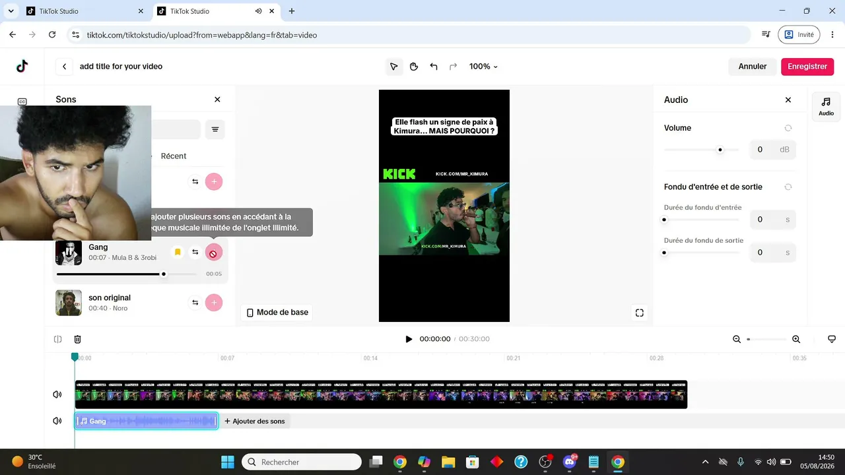Reset the fade in and fade out settings
This screenshot has width=845, height=475.
coord(788,187)
